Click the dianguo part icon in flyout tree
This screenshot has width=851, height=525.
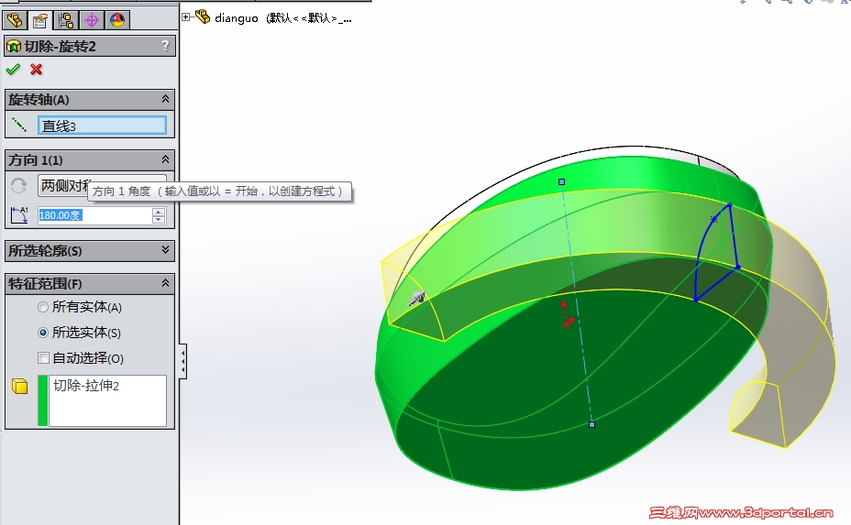203,16
